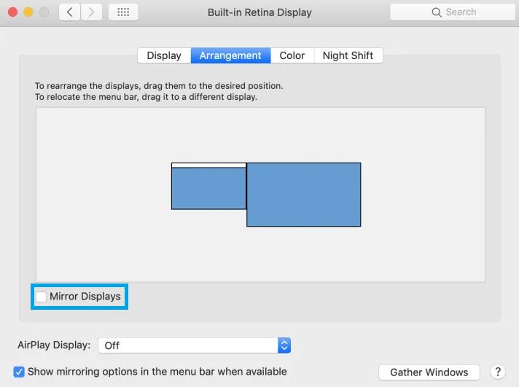Minimize window with yellow button
This screenshot has width=519, height=387.
(x=28, y=12)
